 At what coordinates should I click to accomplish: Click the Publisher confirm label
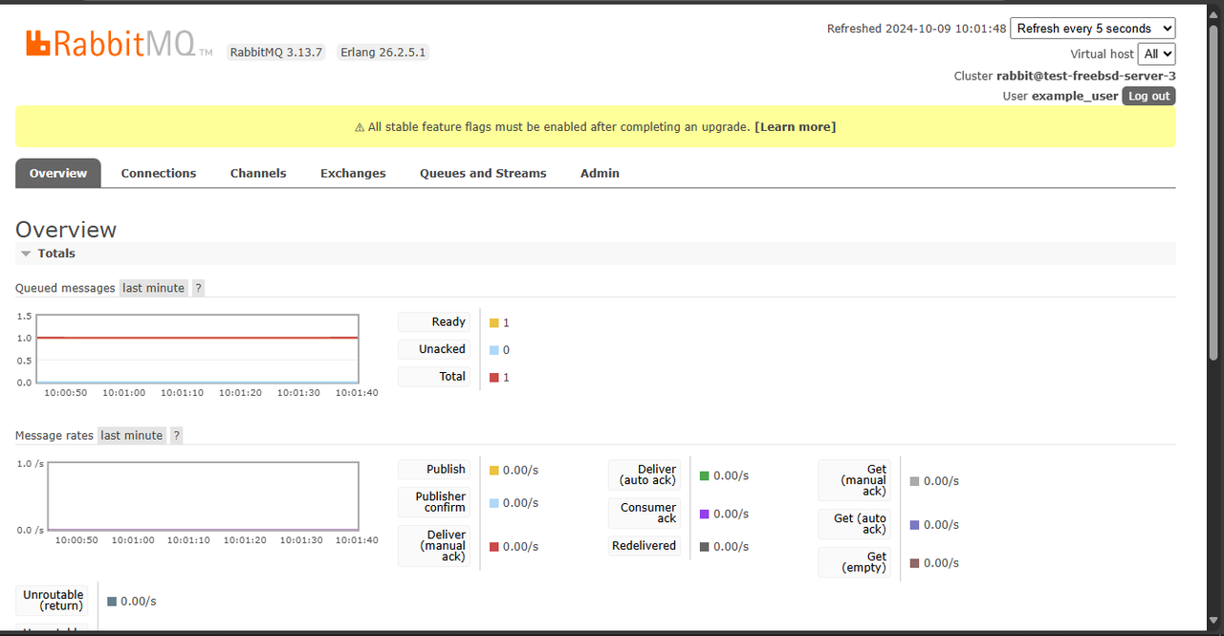434,502
